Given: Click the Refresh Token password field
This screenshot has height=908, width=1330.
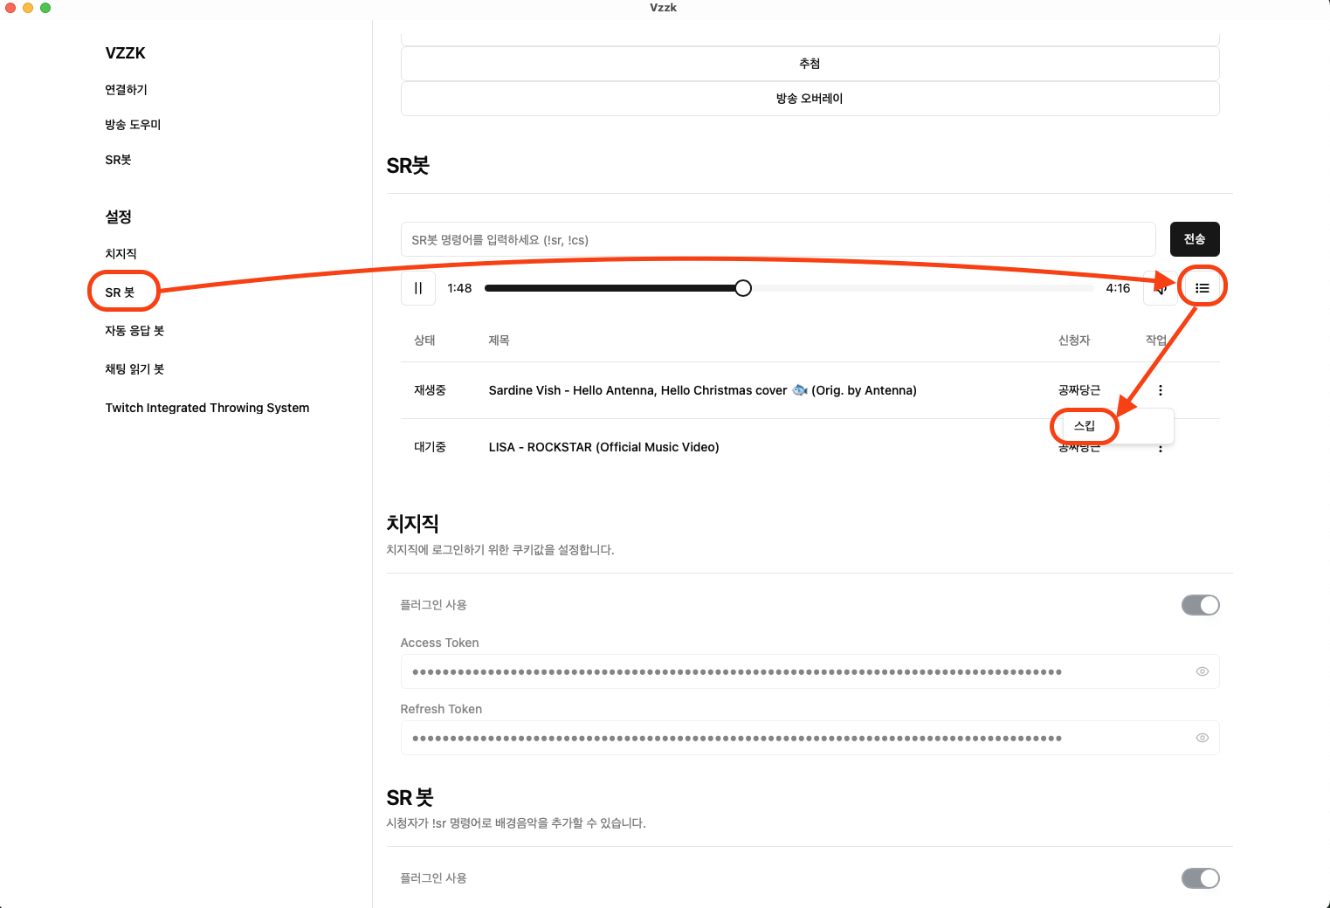Looking at the screenshot, I should 810,738.
